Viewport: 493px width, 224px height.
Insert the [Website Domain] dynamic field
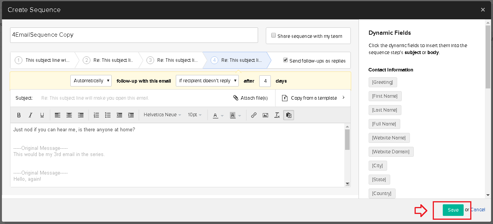pos(391,152)
